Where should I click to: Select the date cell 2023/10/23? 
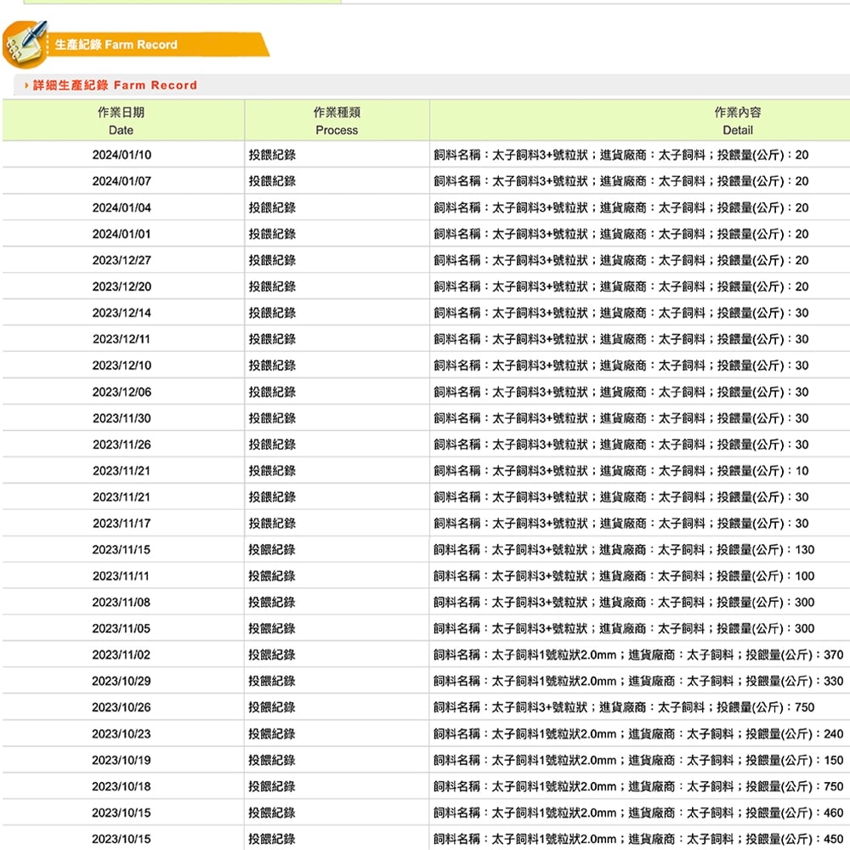pyautogui.click(x=122, y=734)
